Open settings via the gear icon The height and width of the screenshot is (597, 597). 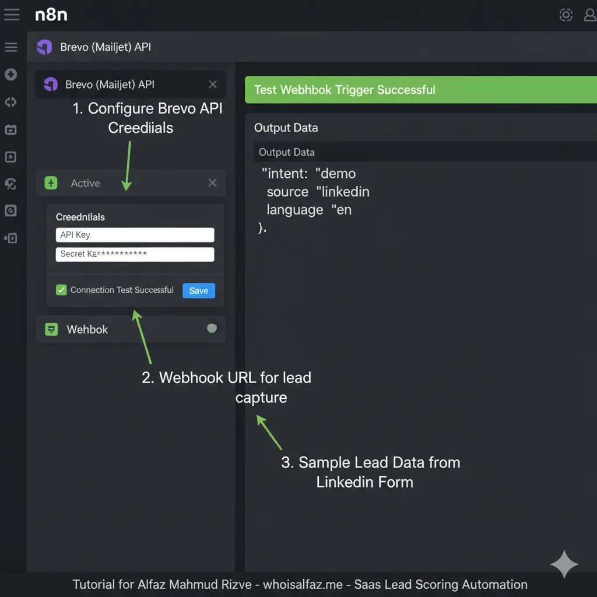click(566, 15)
